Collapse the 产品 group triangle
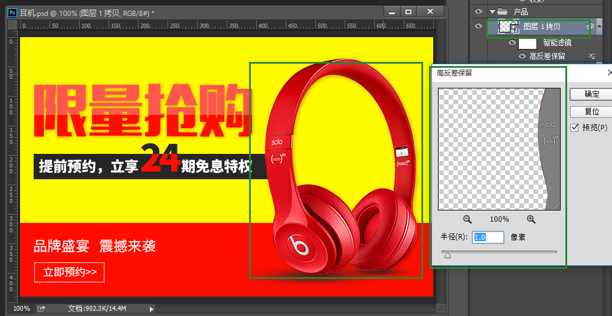 pos(492,12)
